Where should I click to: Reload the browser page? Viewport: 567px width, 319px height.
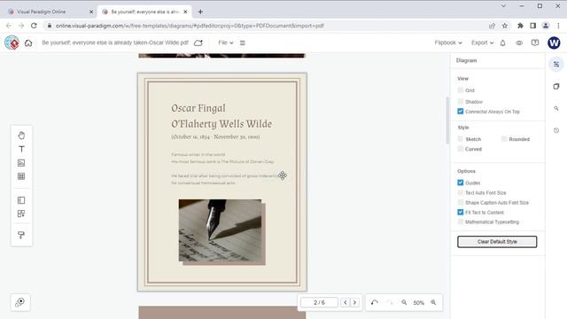click(34, 26)
